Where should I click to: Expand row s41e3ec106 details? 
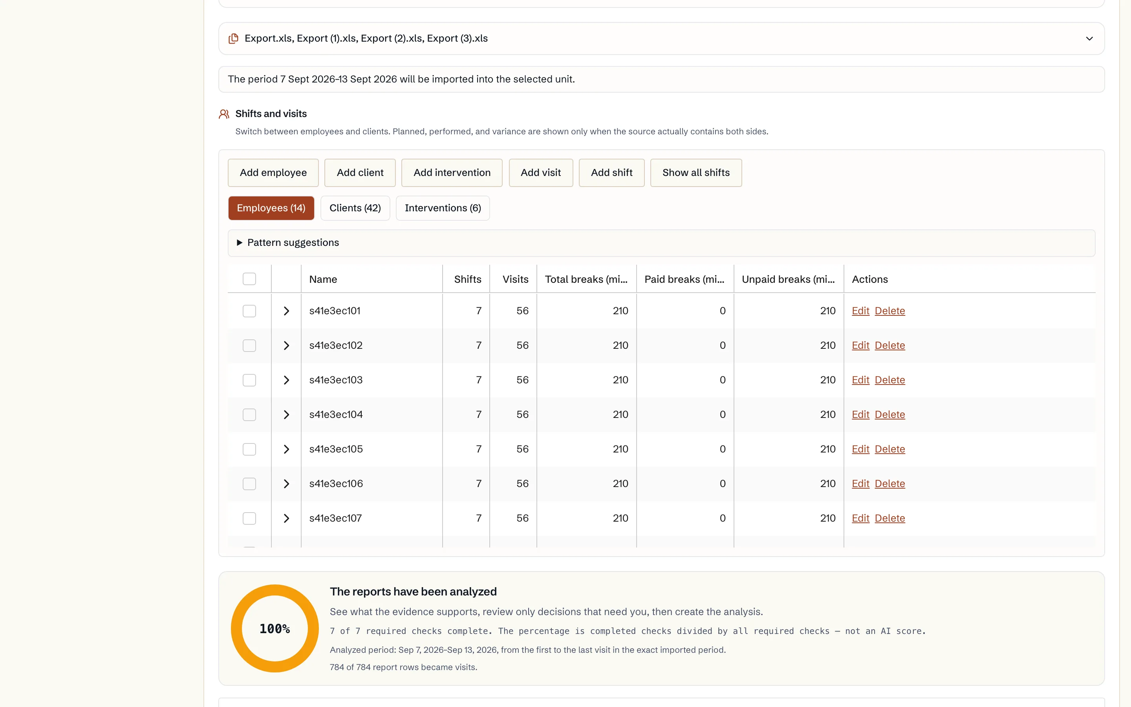(x=287, y=484)
